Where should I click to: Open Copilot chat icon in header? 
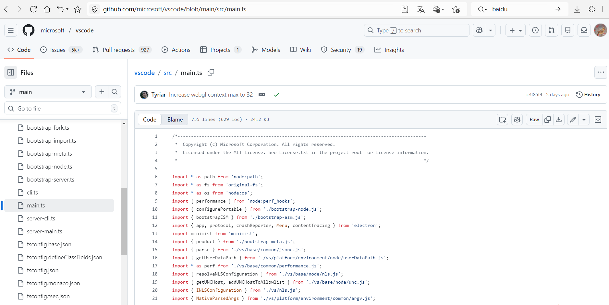point(479,30)
